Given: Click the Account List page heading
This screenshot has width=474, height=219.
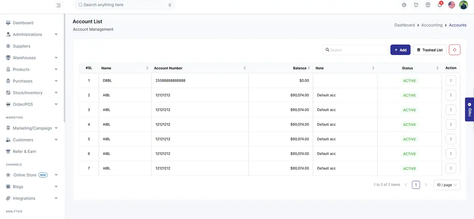Looking at the screenshot, I should 87,21.
